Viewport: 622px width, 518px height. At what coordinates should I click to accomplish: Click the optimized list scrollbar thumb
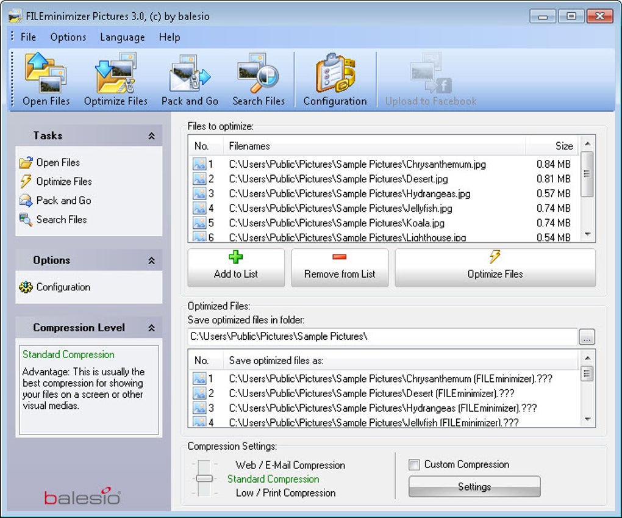click(587, 373)
